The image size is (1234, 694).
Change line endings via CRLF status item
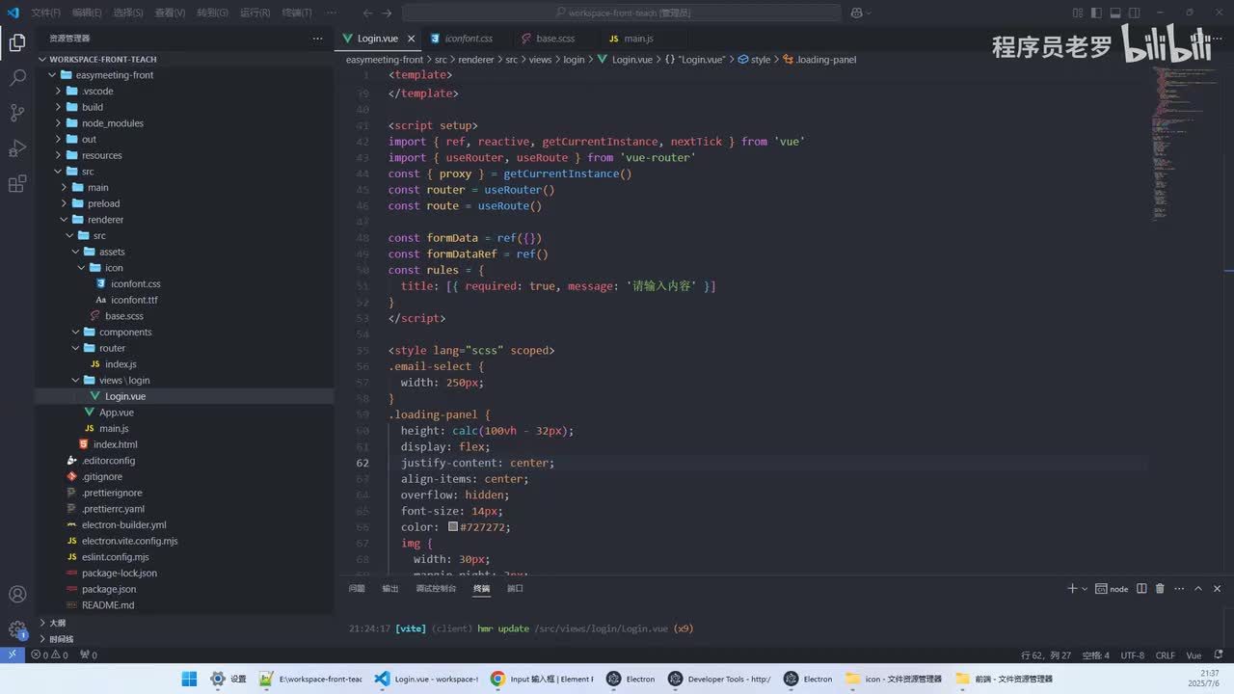tap(1165, 655)
